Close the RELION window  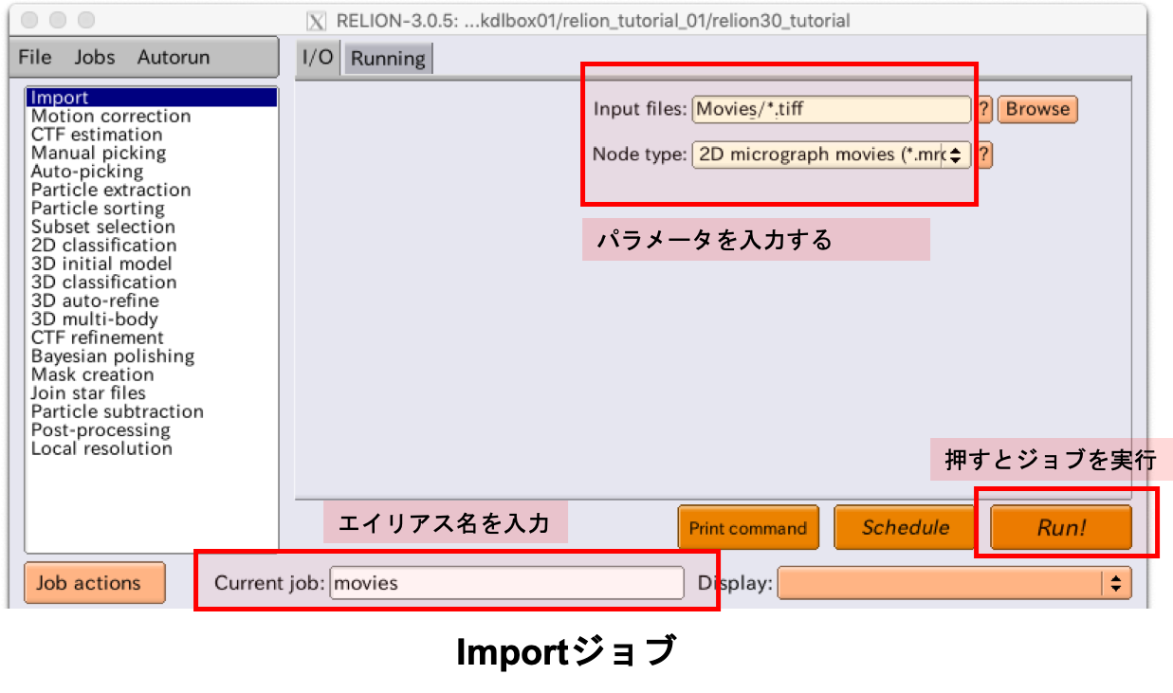click(29, 19)
